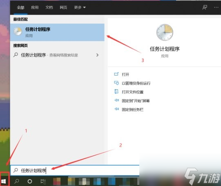Open the 任务计划程序 best match result
This screenshot has width=221, height=186.
[x=57, y=32]
